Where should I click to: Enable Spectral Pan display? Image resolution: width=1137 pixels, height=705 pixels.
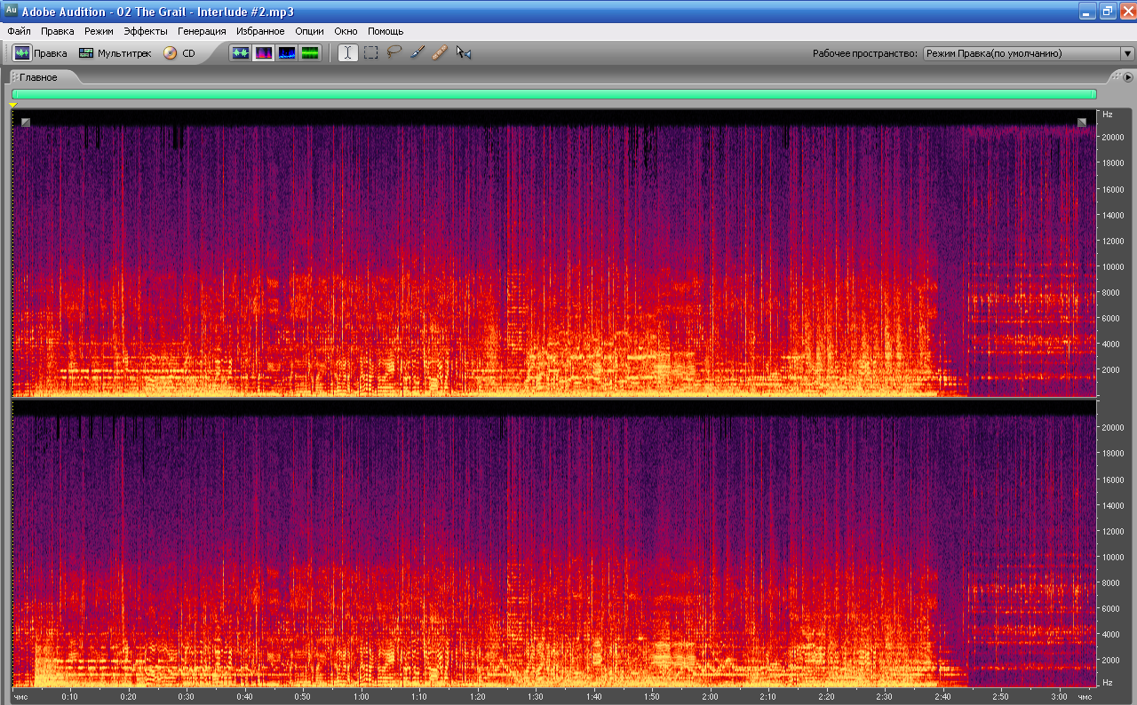click(x=286, y=53)
